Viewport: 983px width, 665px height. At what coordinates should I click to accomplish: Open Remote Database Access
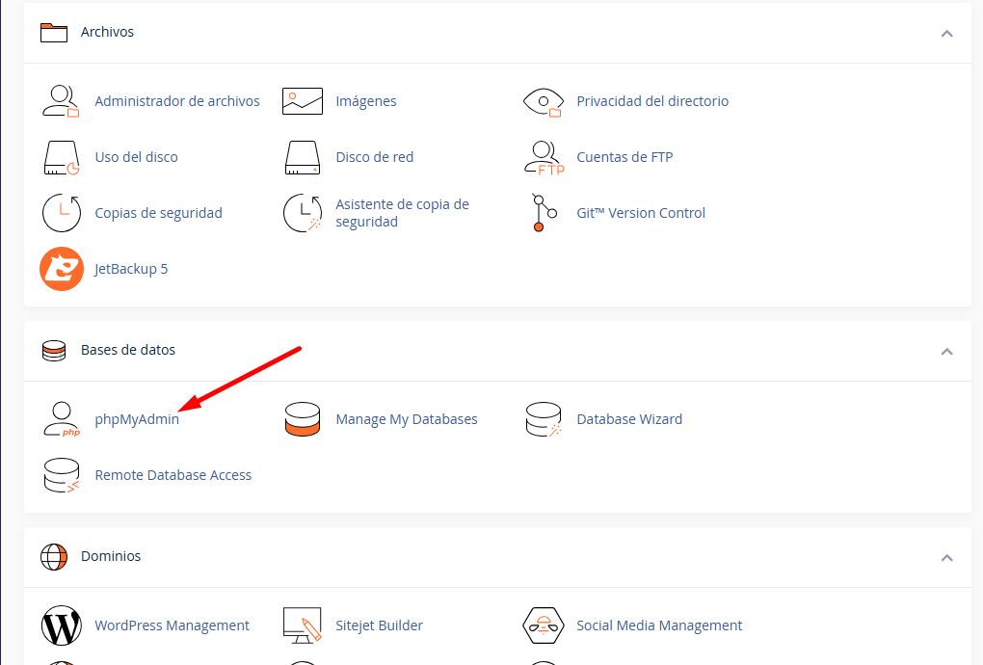(173, 474)
